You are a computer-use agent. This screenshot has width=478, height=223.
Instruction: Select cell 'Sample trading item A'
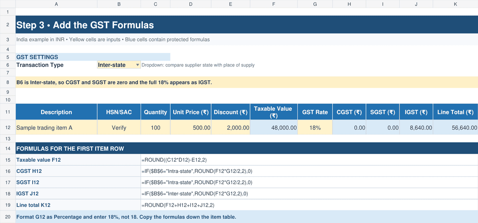click(56, 128)
